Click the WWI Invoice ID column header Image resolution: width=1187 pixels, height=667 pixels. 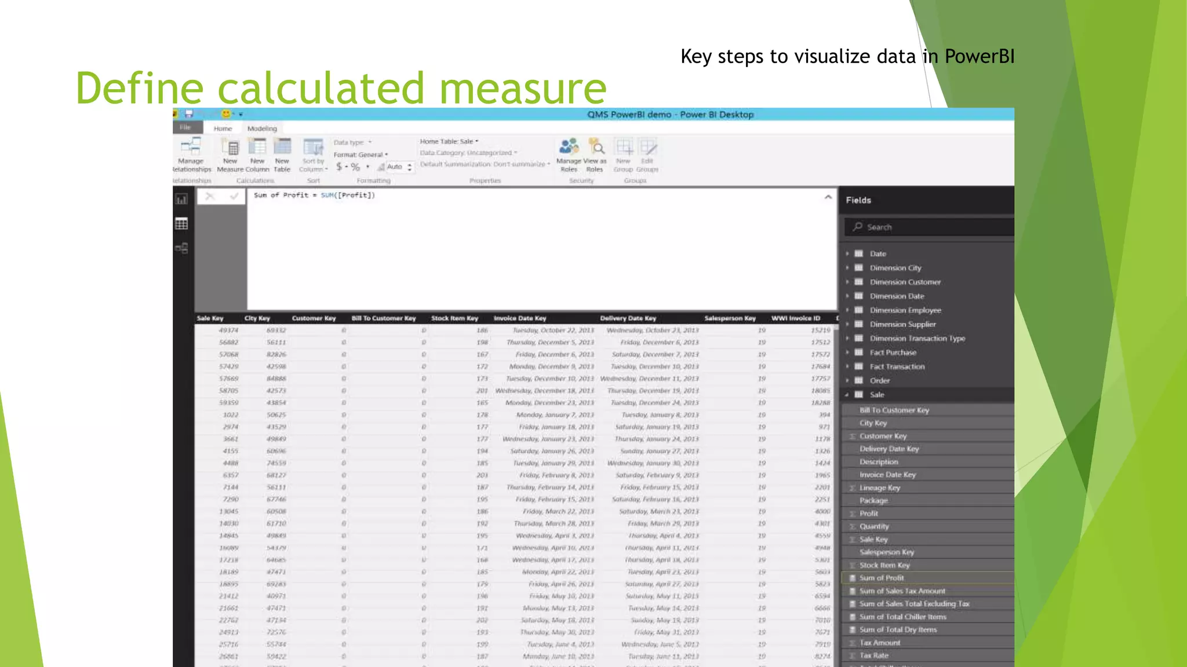pos(796,318)
